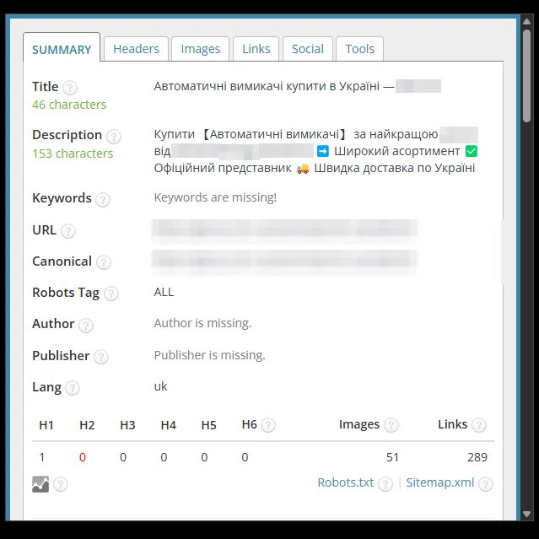Click 'Keywords are missing!' text
Screen dimensions: 539x539
tap(215, 197)
